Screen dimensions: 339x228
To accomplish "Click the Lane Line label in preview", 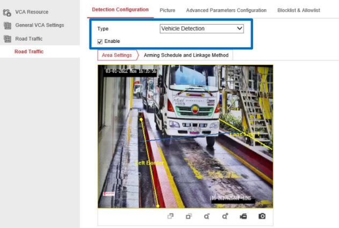I will [x=244, y=134].
